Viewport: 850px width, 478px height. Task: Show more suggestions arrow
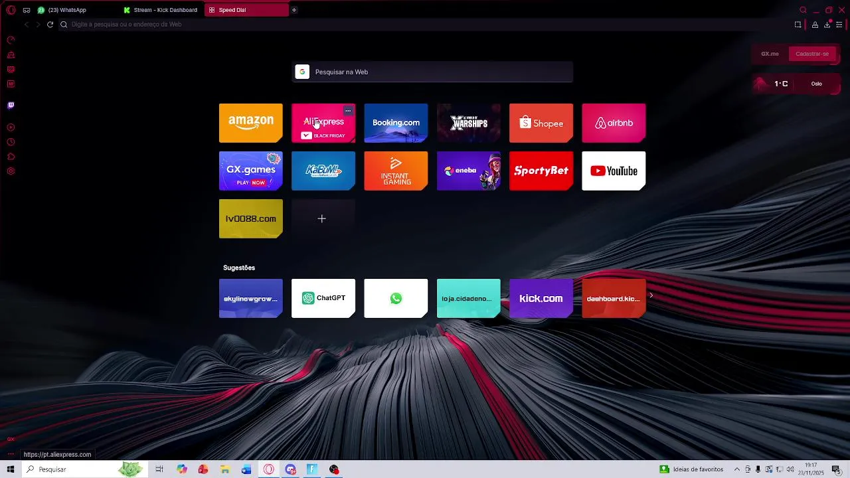click(651, 295)
